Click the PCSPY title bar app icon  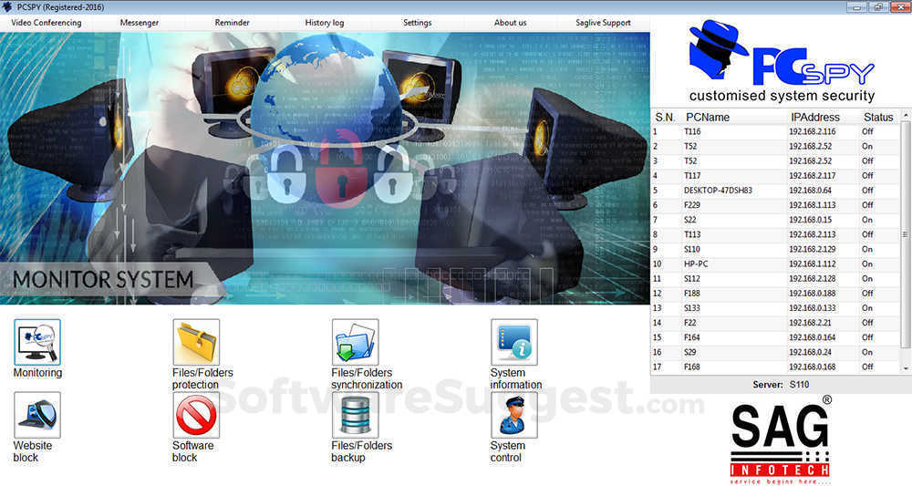point(7,7)
